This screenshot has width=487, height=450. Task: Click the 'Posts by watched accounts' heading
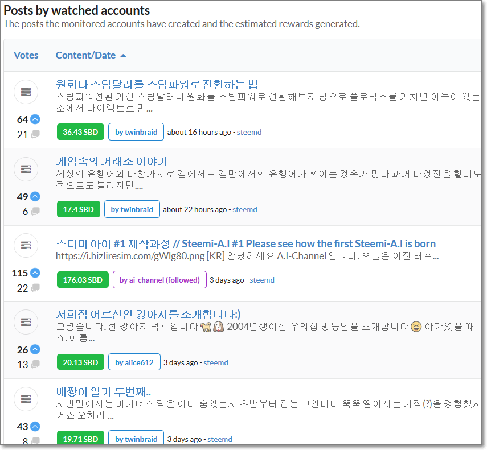point(77,10)
